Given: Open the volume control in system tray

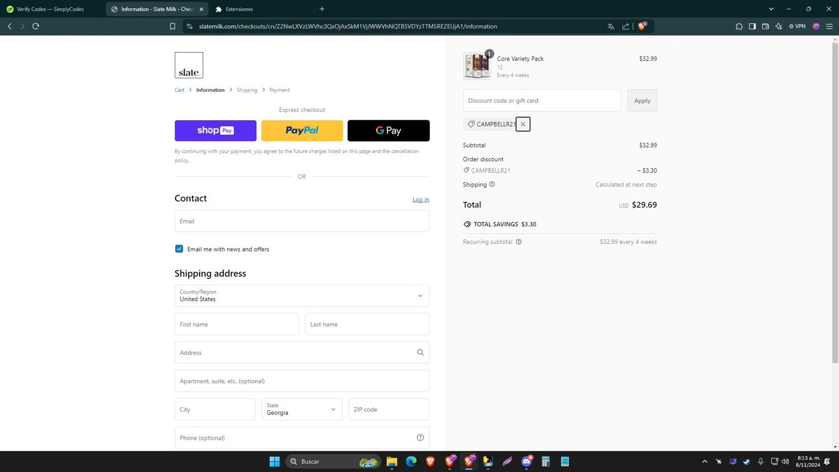Looking at the screenshot, I should click(x=785, y=461).
